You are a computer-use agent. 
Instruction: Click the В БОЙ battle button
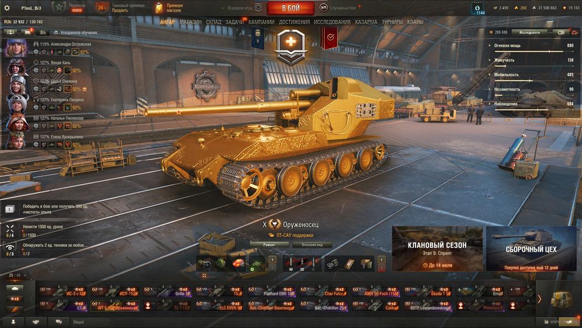(x=290, y=8)
